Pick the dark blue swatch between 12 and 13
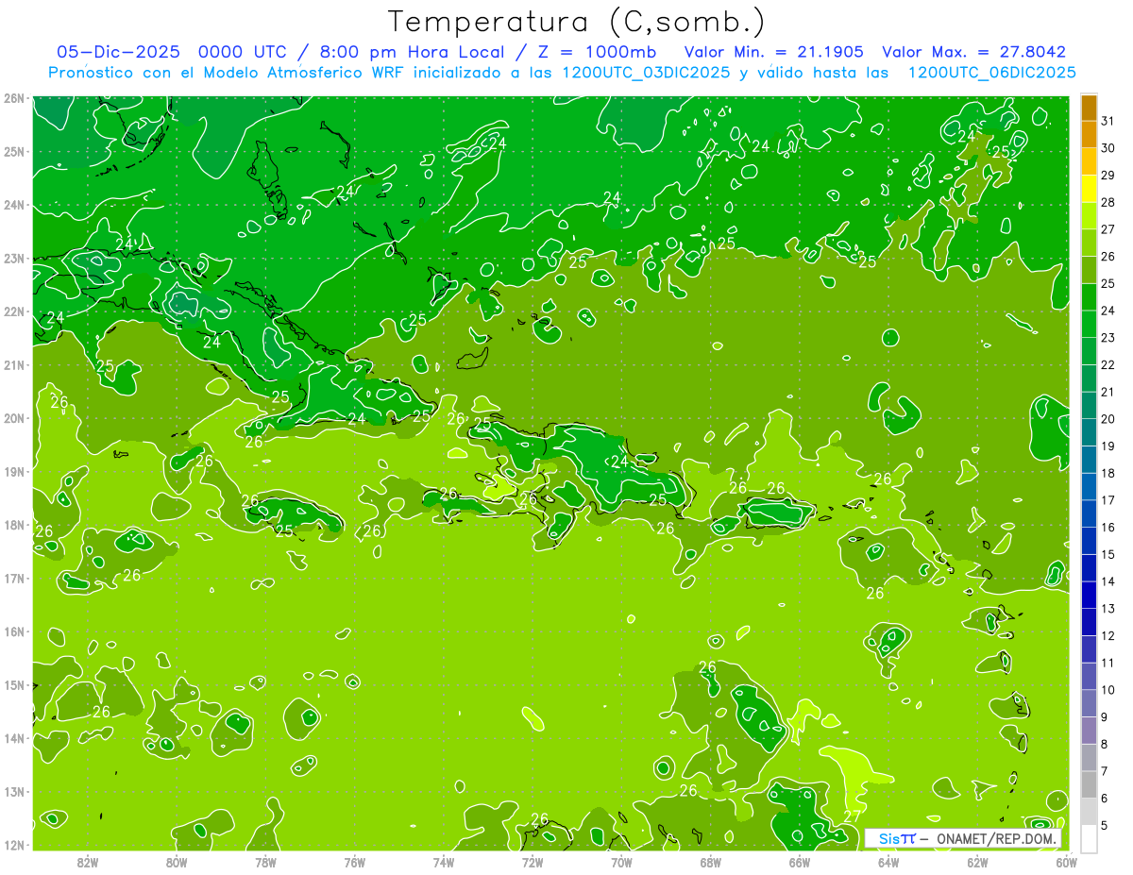The height and width of the screenshot is (875, 1133). click(1089, 622)
